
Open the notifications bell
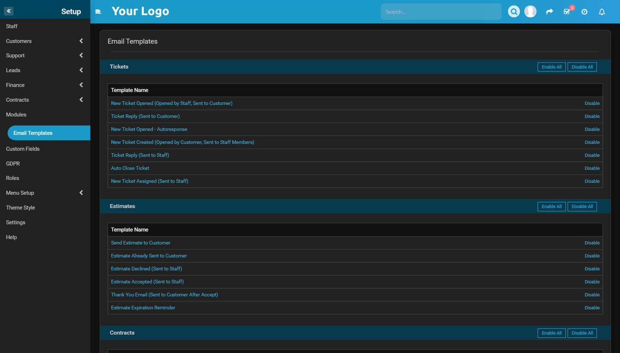(601, 12)
